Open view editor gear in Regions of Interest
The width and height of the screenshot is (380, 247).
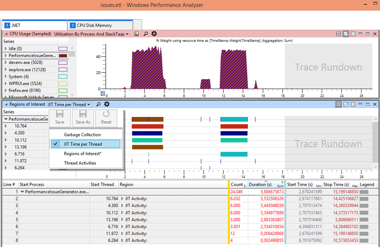coord(107,104)
